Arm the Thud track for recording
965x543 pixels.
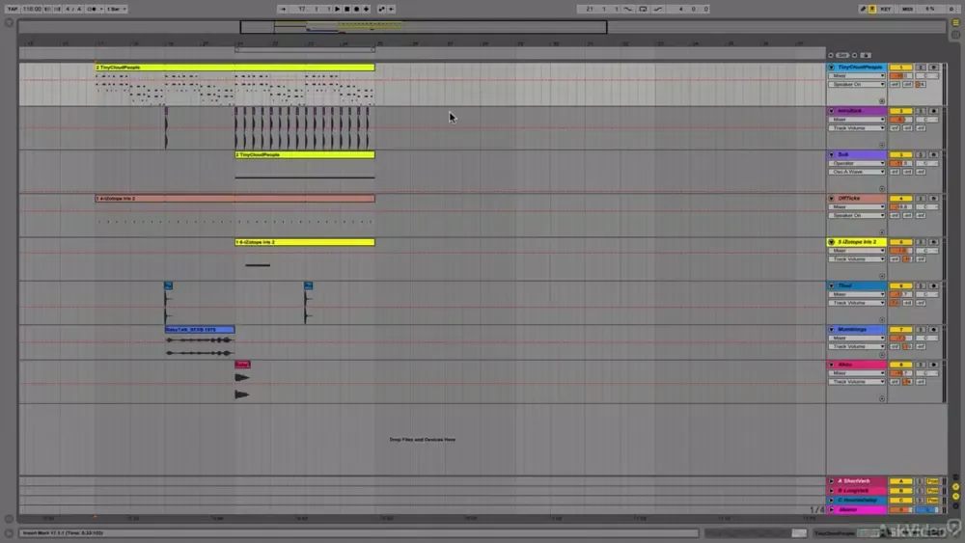(x=933, y=285)
